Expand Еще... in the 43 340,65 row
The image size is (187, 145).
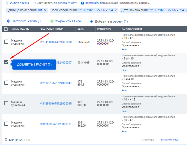(x=125, y=70)
